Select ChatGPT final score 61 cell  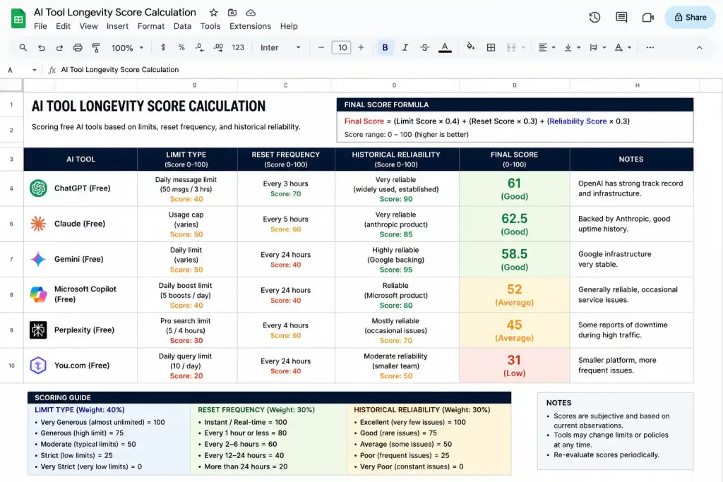point(514,188)
